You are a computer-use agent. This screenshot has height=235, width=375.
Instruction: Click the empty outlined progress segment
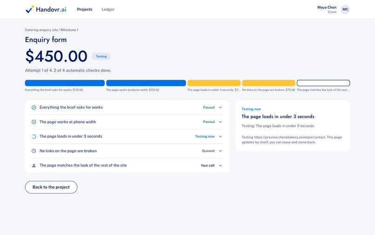click(x=323, y=83)
